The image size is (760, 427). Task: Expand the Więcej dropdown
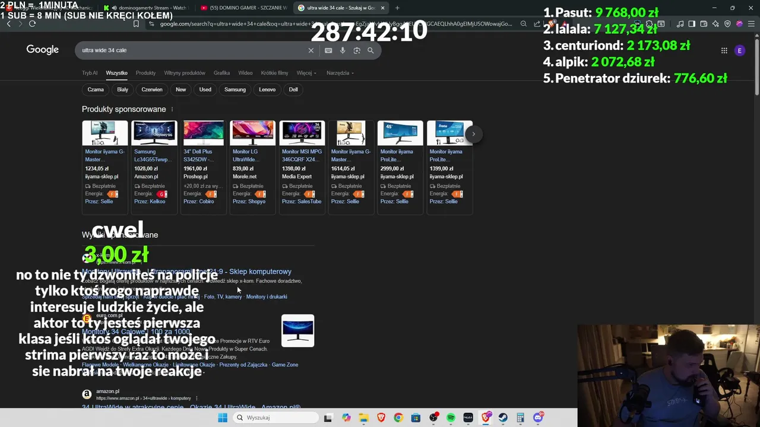pos(306,73)
